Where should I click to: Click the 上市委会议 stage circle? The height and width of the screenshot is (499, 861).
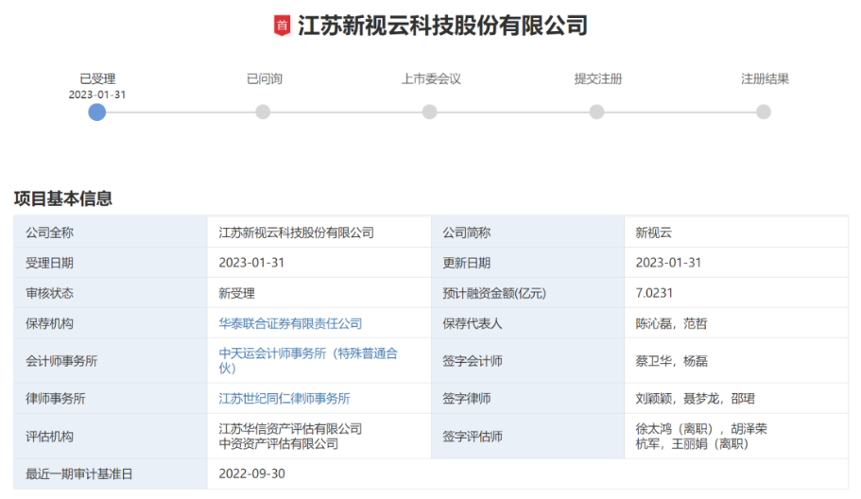click(x=430, y=112)
